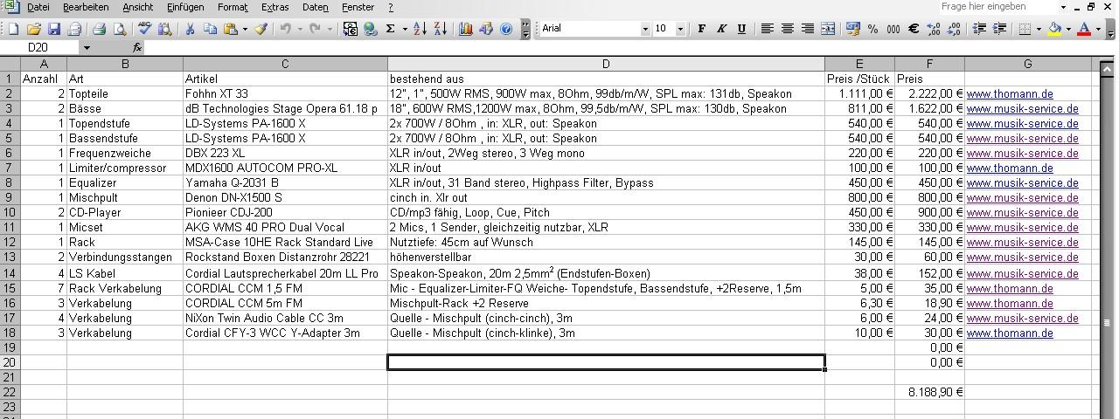Open the Extras menu
Viewport: 1119px width, 419px height.
[x=275, y=7]
